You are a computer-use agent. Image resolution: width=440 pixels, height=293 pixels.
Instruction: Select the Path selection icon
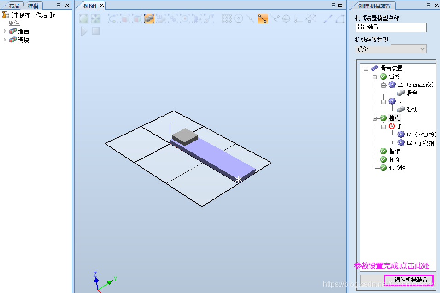(209, 19)
